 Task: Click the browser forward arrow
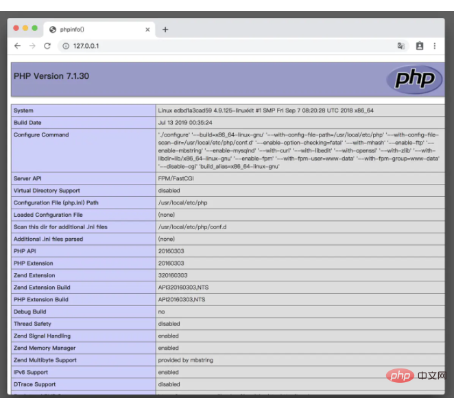pyautogui.click(x=32, y=46)
